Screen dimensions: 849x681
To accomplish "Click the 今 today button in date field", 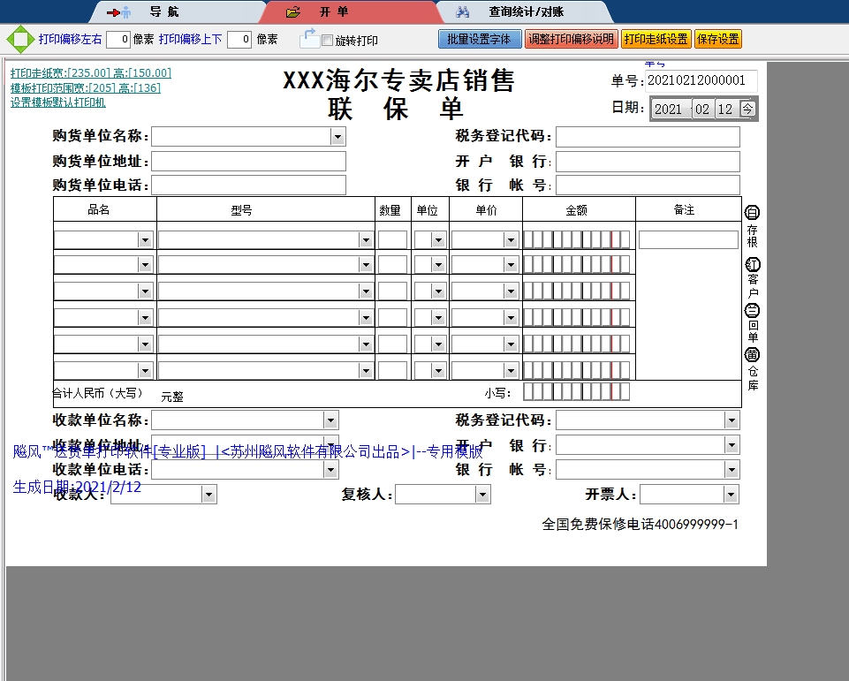I will pos(747,109).
